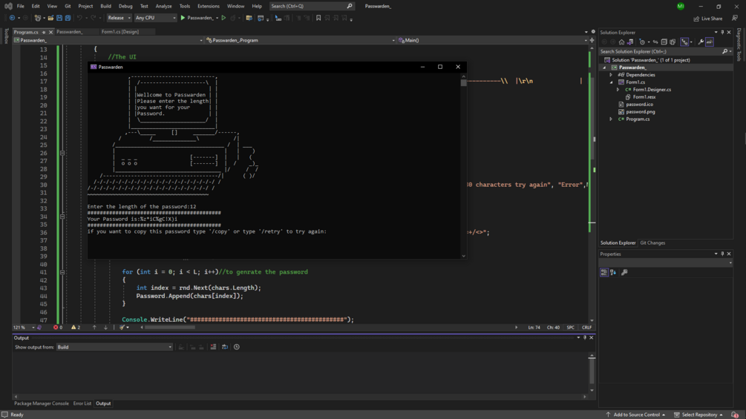
Task: Click the Navigate Backward arrow icon
Action: [x=12, y=18]
